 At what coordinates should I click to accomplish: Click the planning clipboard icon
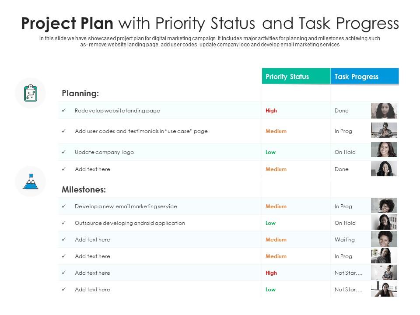(x=30, y=93)
